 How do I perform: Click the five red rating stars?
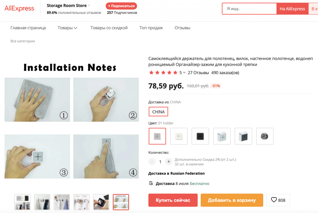pyautogui.click(x=163, y=73)
